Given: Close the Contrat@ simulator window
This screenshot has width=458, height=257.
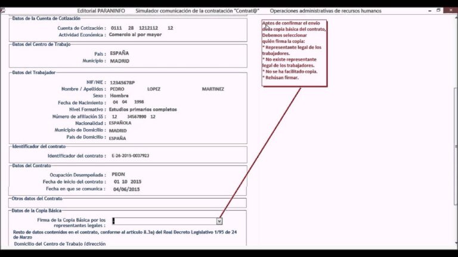Looking at the screenshot, I should 450,10.
